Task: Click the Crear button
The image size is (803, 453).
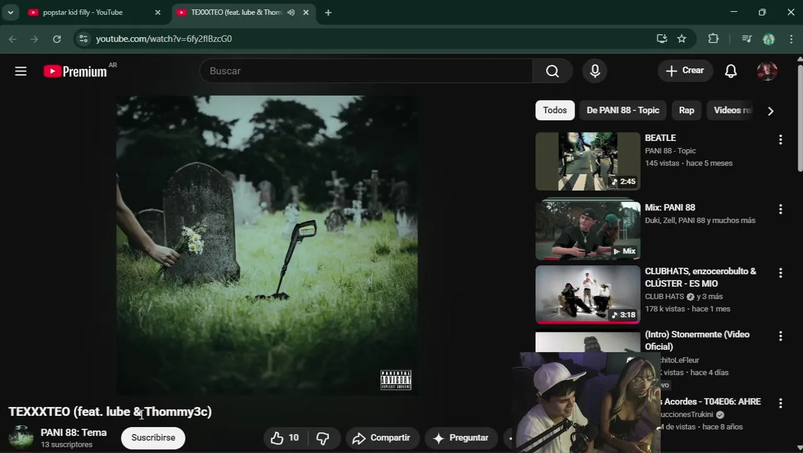Action: click(x=685, y=71)
